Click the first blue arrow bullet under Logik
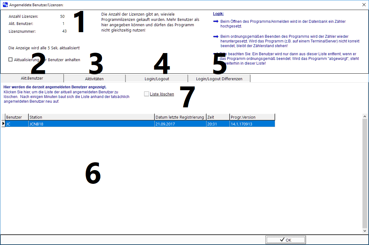Viewport: 369px width, 245px height. click(x=216, y=22)
